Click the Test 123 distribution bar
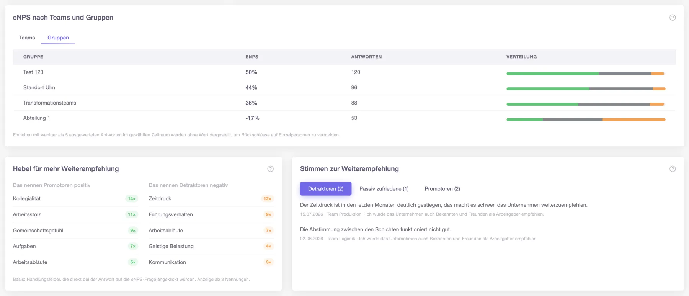Viewport: 689px width, 296px height. [x=586, y=74]
